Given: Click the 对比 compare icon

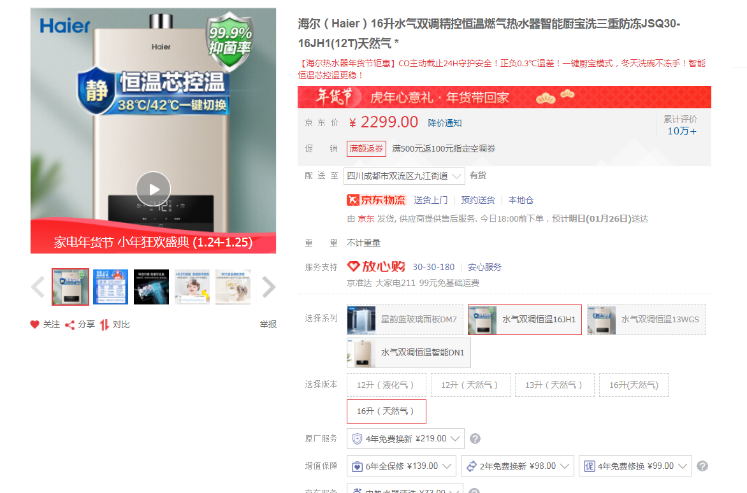Looking at the screenshot, I should point(105,325).
